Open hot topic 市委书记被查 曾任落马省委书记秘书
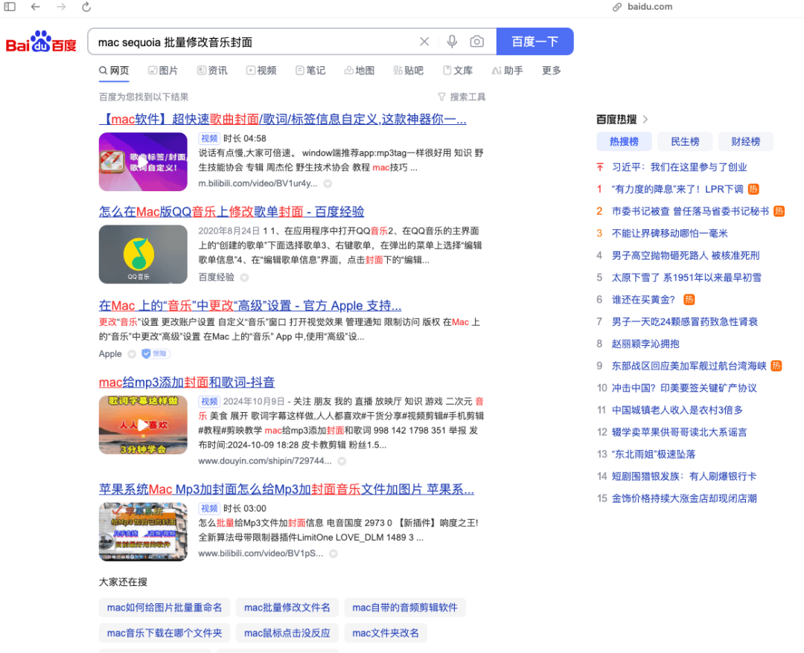804x653 pixels. point(690,211)
